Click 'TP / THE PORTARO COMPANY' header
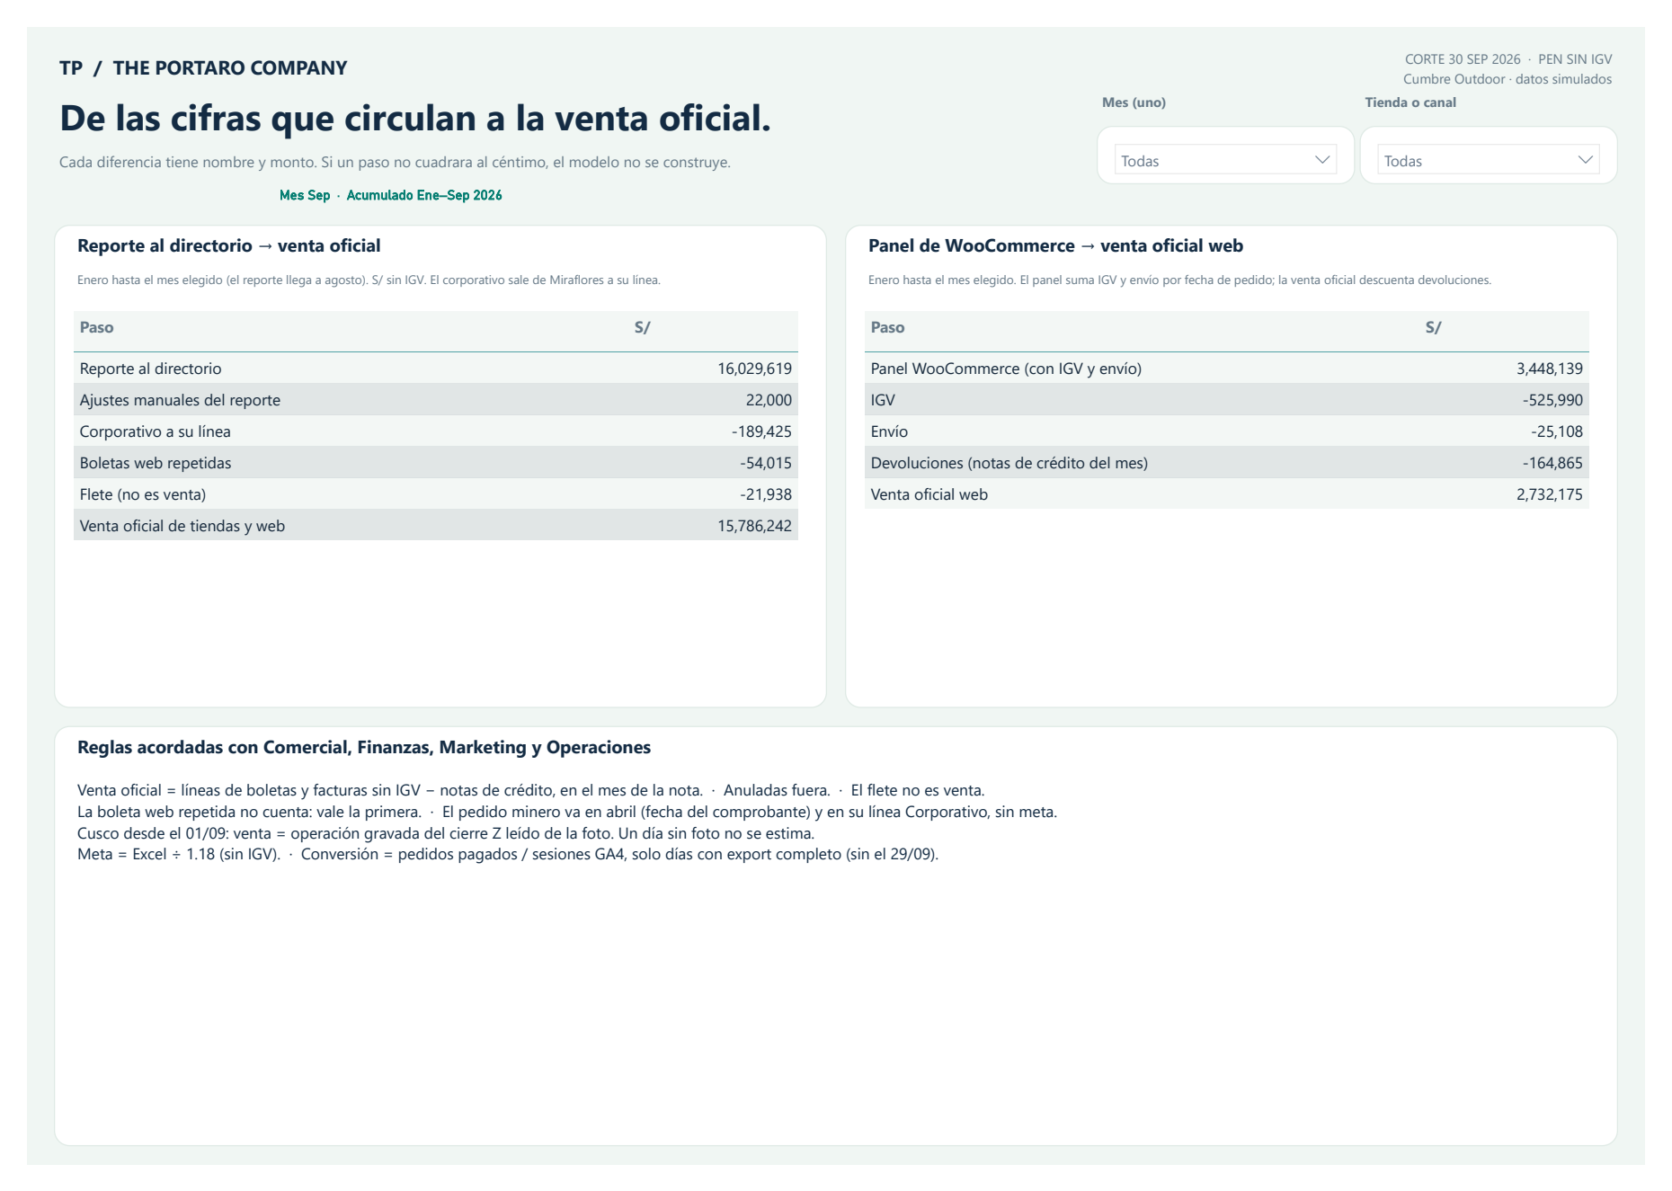 point(203,68)
